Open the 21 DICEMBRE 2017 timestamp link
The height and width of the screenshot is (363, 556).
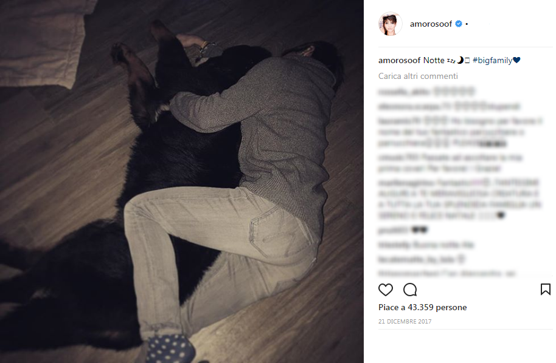[x=405, y=322]
